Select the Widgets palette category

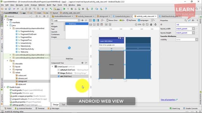coord(54,26)
